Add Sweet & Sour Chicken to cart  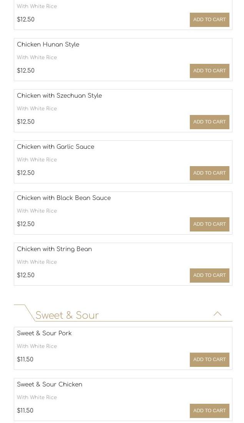tap(209, 411)
